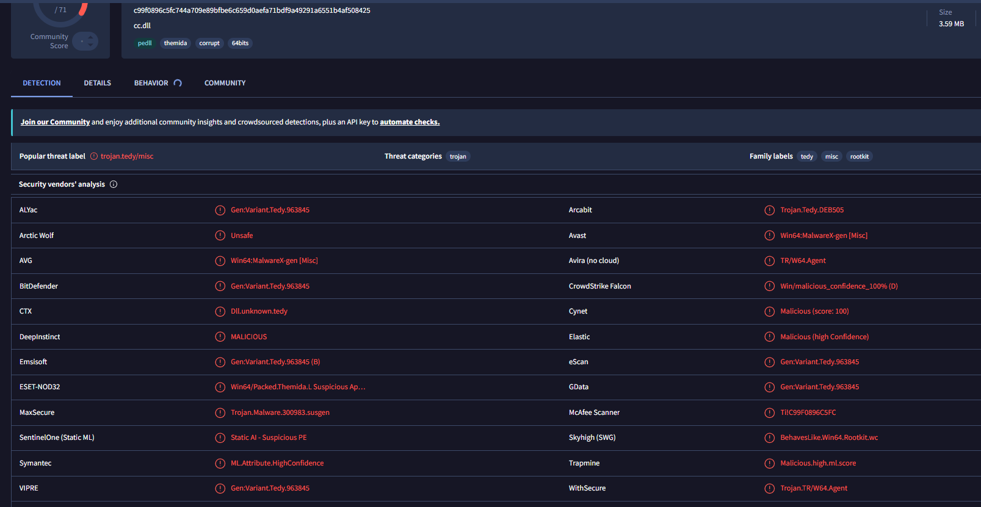Click the MaxSecure warning icon
The width and height of the screenshot is (981, 507).
pyautogui.click(x=220, y=412)
